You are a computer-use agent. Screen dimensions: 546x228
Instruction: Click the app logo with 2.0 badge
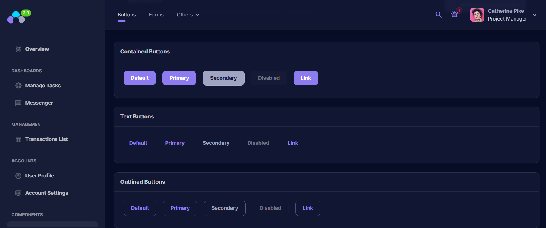tap(19, 17)
